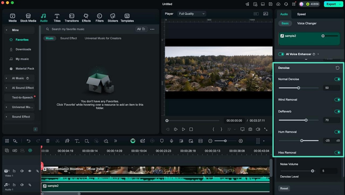345x195 pixels.
Task: Click the save floppy disk icon
Action: coord(270,4)
